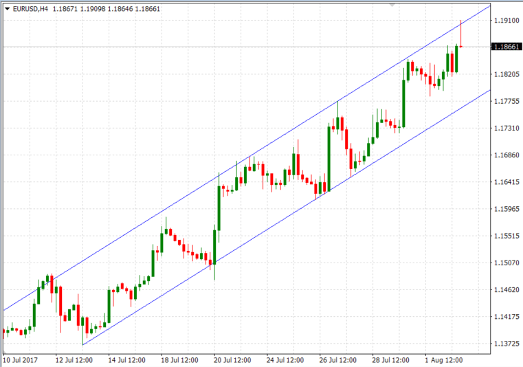The width and height of the screenshot is (523, 367).
Task: Click the 1.18205 price axis label
Action: tap(507, 74)
